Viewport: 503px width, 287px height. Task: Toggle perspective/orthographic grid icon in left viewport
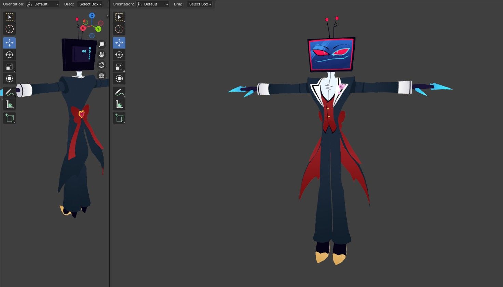[x=101, y=76]
